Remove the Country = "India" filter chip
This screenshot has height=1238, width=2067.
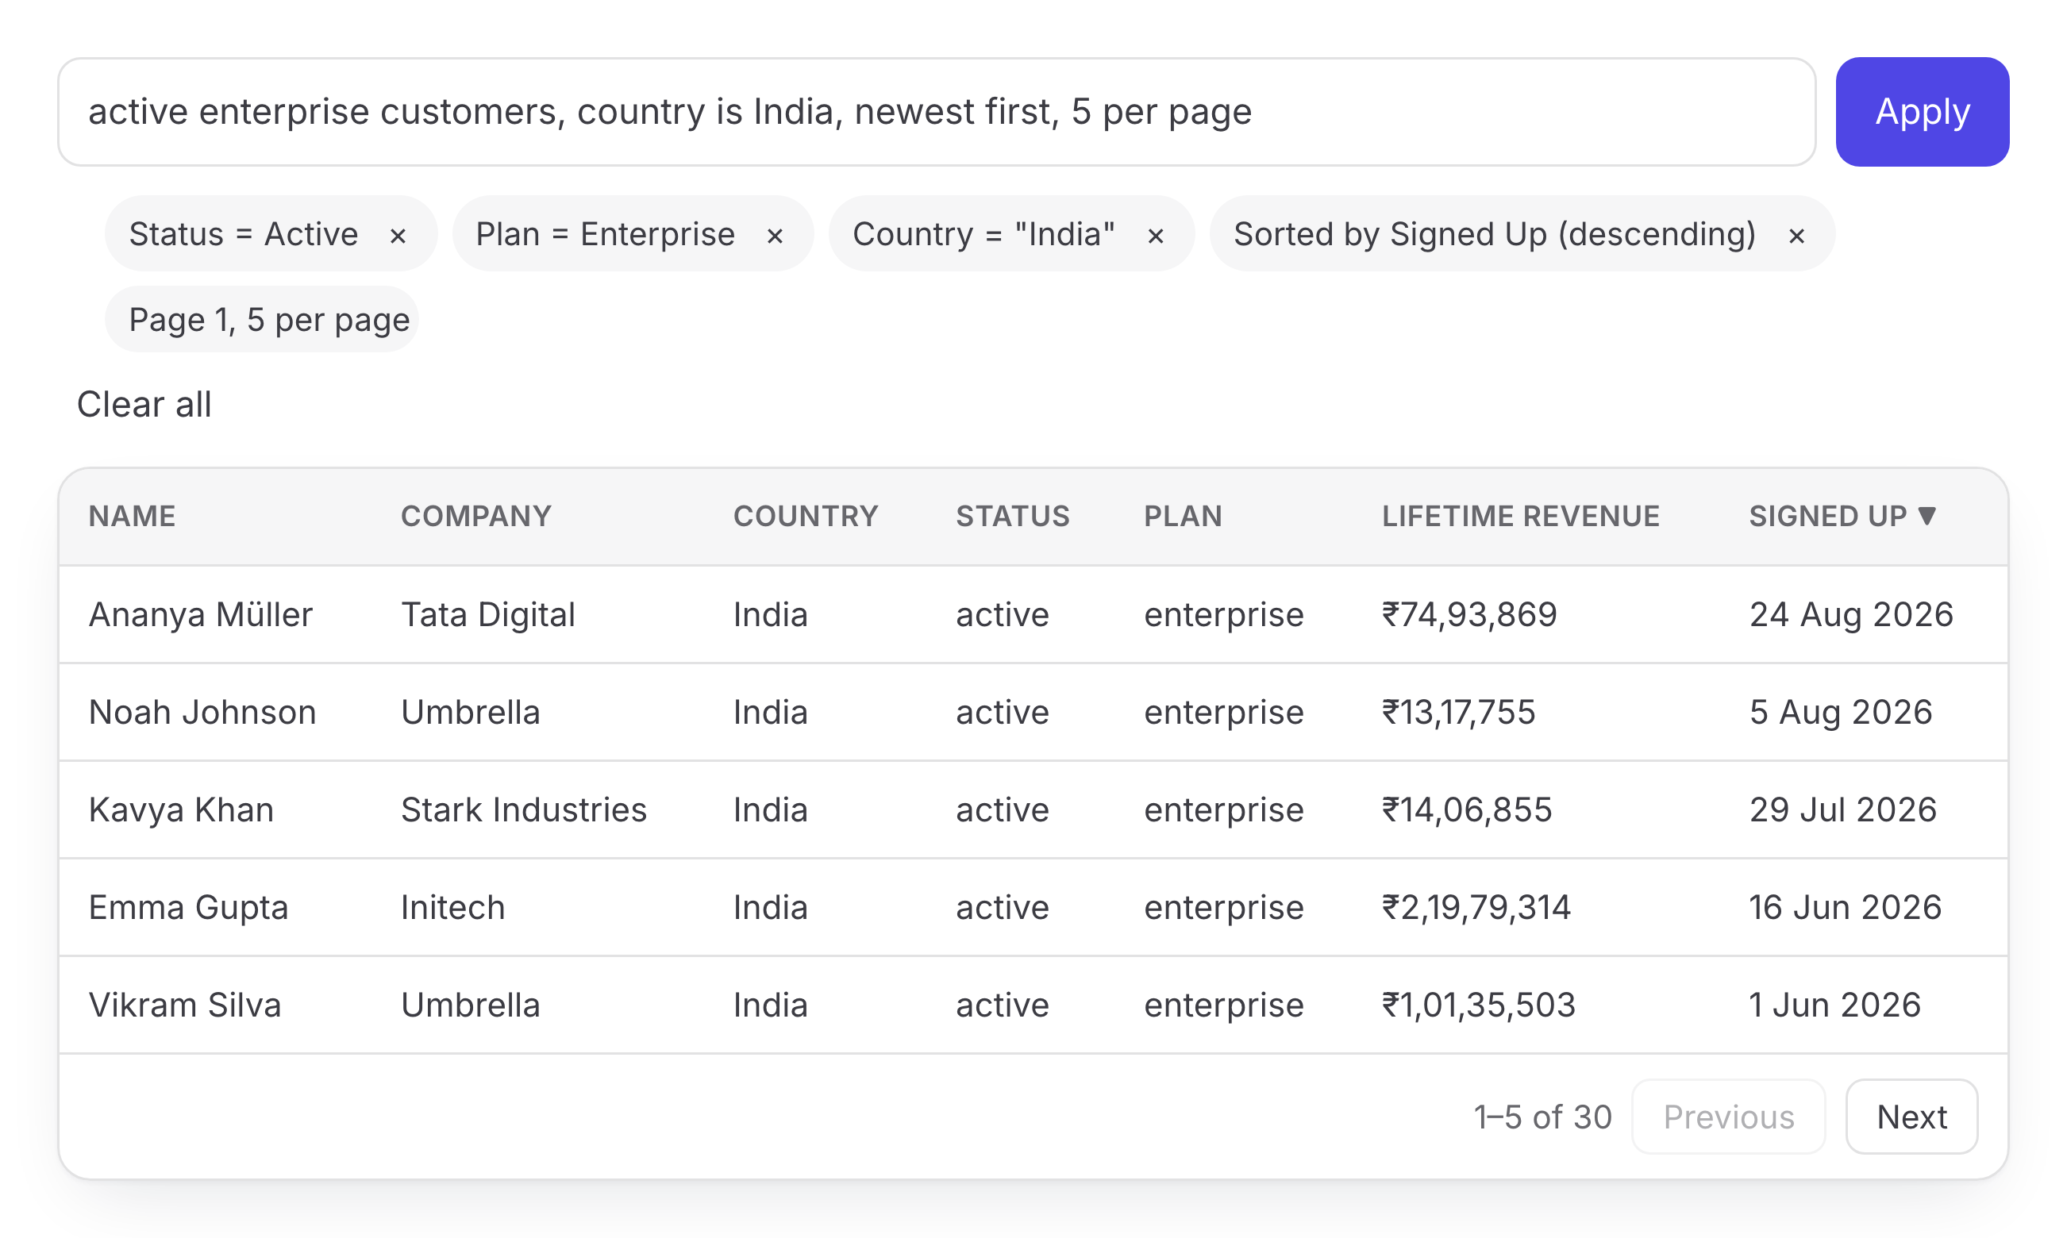pos(1156,236)
